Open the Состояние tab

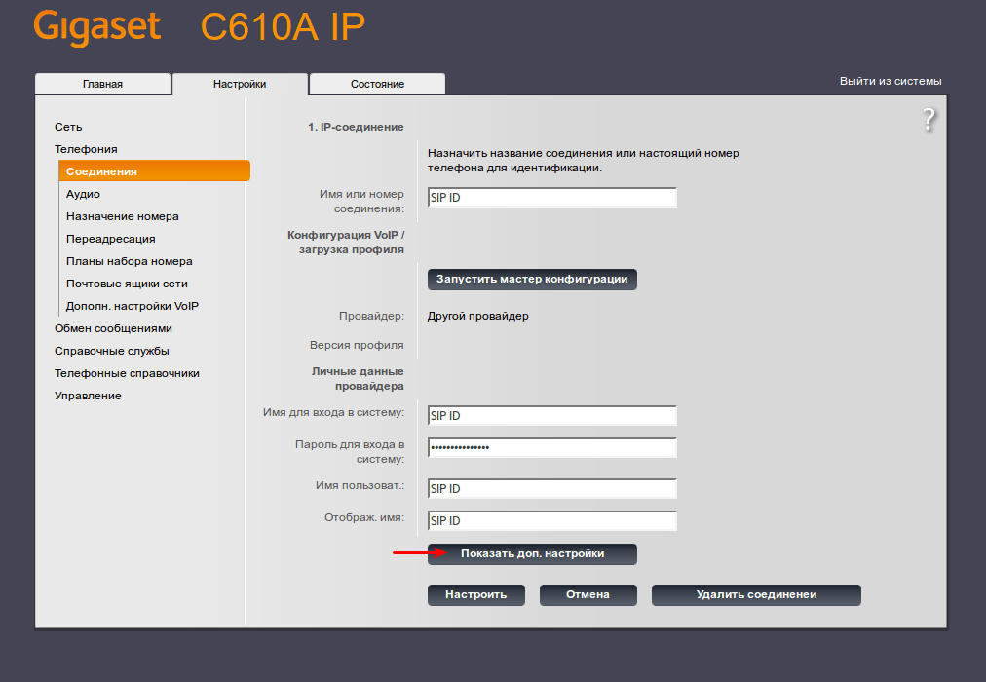pos(377,84)
